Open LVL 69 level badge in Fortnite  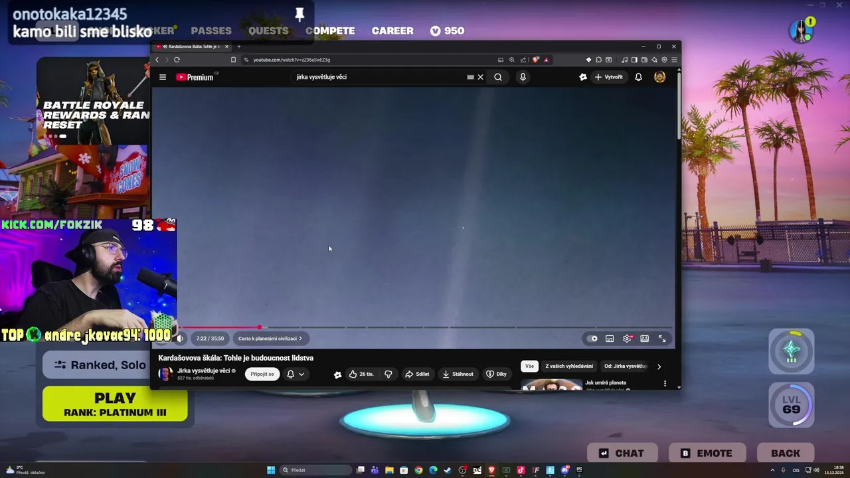click(x=791, y=404)
